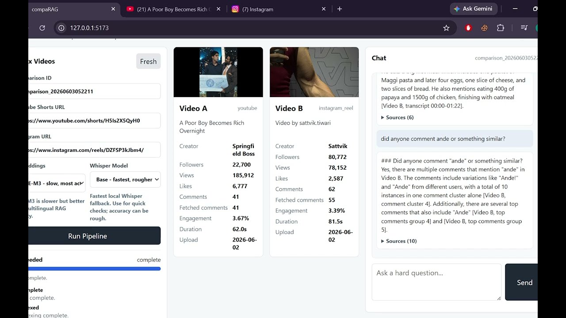Select creator name 'Springfield Boss'
Viewport: 566px width, 318px height.
click(244, 150)
